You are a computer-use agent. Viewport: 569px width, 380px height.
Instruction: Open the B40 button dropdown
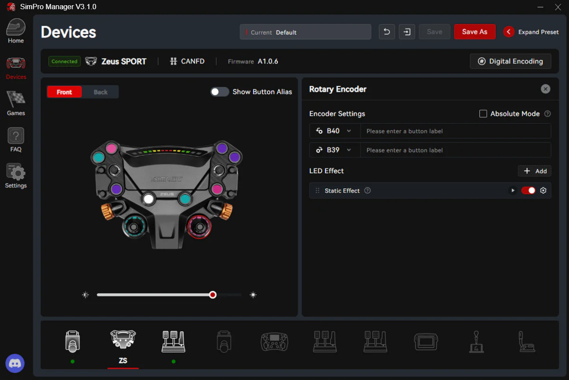335,131
